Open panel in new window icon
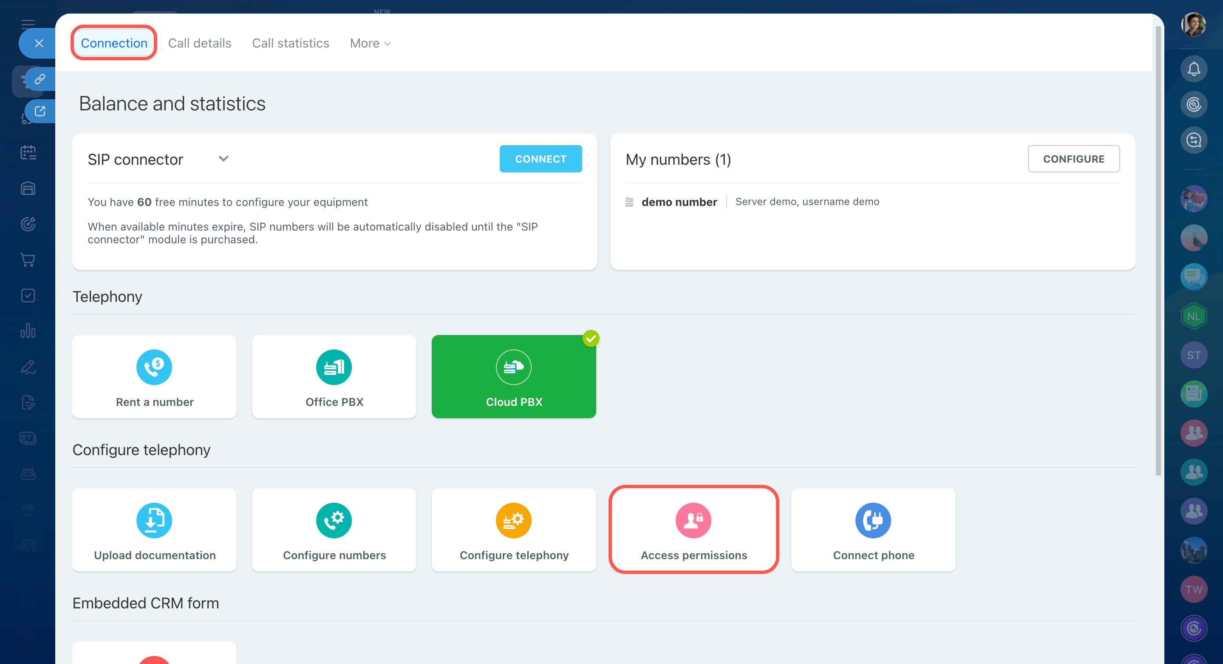Image resolution: width=1223 pixels, height=664 pixels. pos(40,111)
